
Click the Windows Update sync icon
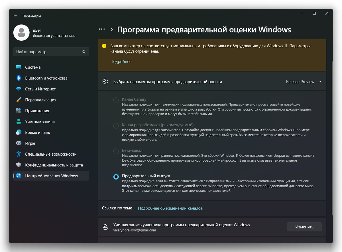(x=19, y=176)
